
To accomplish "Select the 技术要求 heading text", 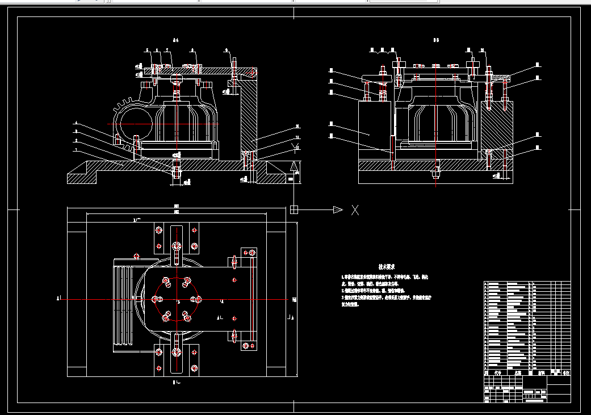I will pyautogui.click(x=387, y=267).
